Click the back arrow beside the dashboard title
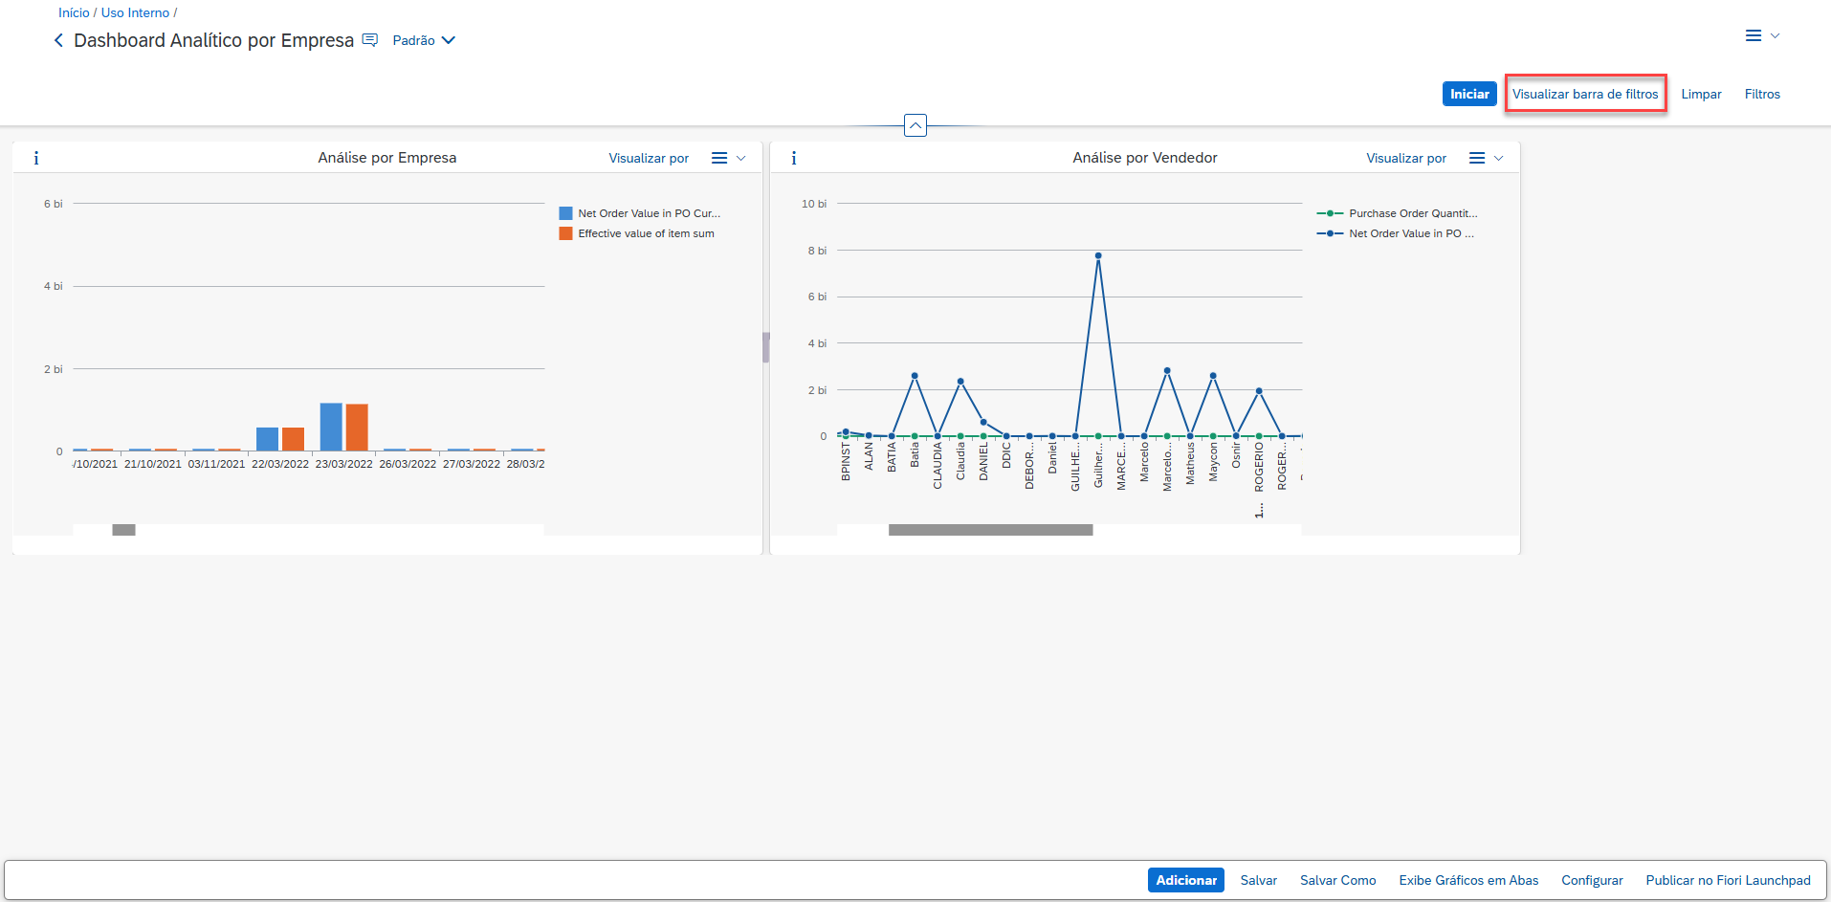Screen dimensions: 1831x902 (x=58, y=40)
